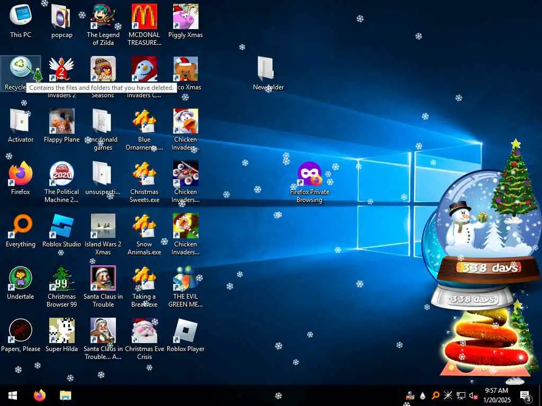Launch The Legend of Zilda shortcut

point(103,24)
